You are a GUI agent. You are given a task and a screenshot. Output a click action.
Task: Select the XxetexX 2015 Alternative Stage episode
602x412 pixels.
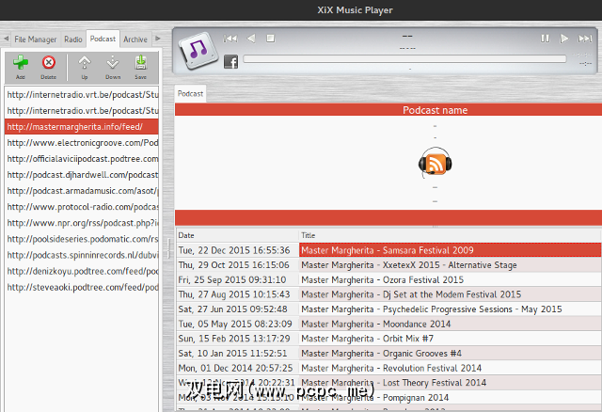450,265
